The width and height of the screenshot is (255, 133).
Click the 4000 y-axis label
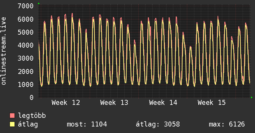point(26,45)
